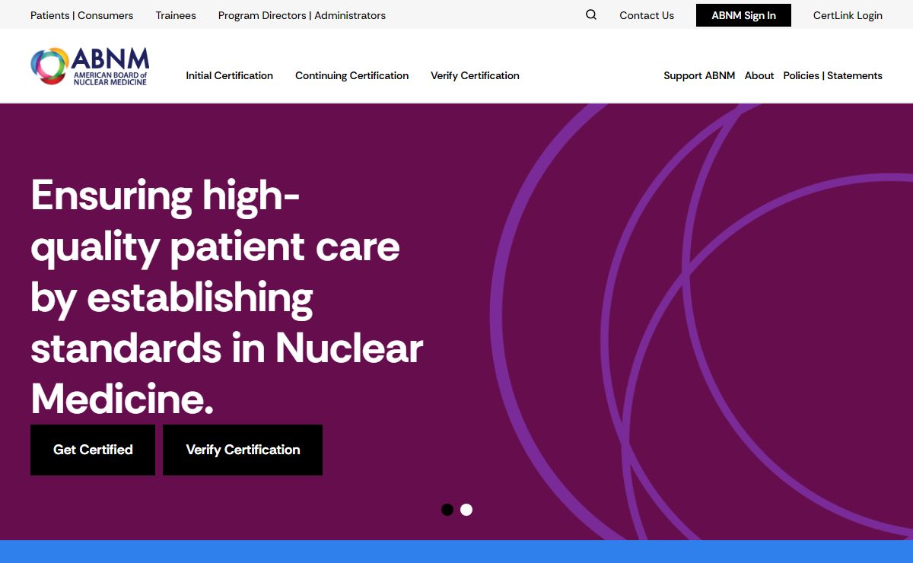
Task: Open Program Directors | Administrators page
Action: point(302,15)
